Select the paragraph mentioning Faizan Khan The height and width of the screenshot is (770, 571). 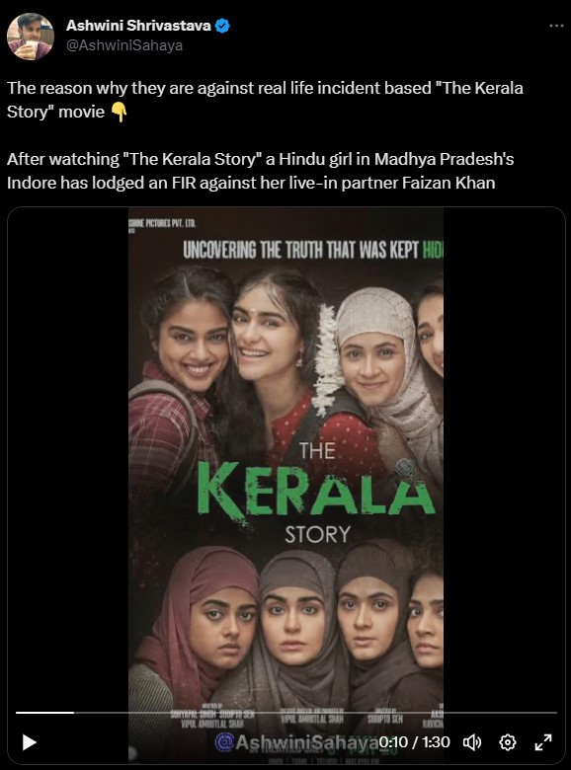pos(261,171)
